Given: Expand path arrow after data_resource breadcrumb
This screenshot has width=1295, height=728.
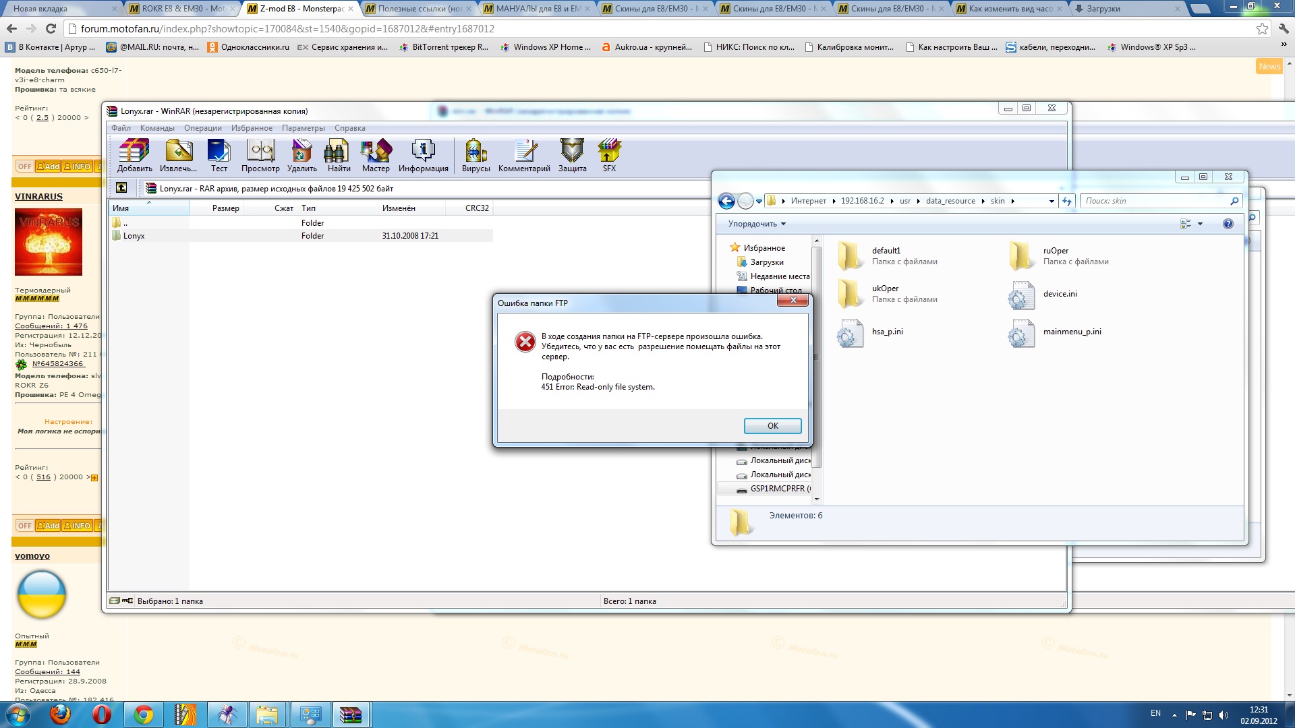Looking at the screenshot, I should (x=983, y=201).
